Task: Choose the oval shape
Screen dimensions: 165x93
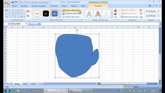Action: click(19, 10)
